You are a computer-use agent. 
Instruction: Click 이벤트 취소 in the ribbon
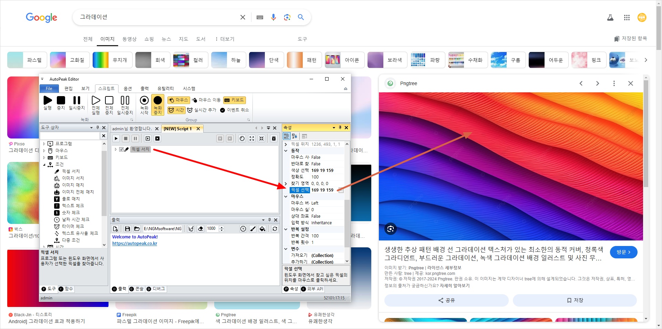click(234, 110)
